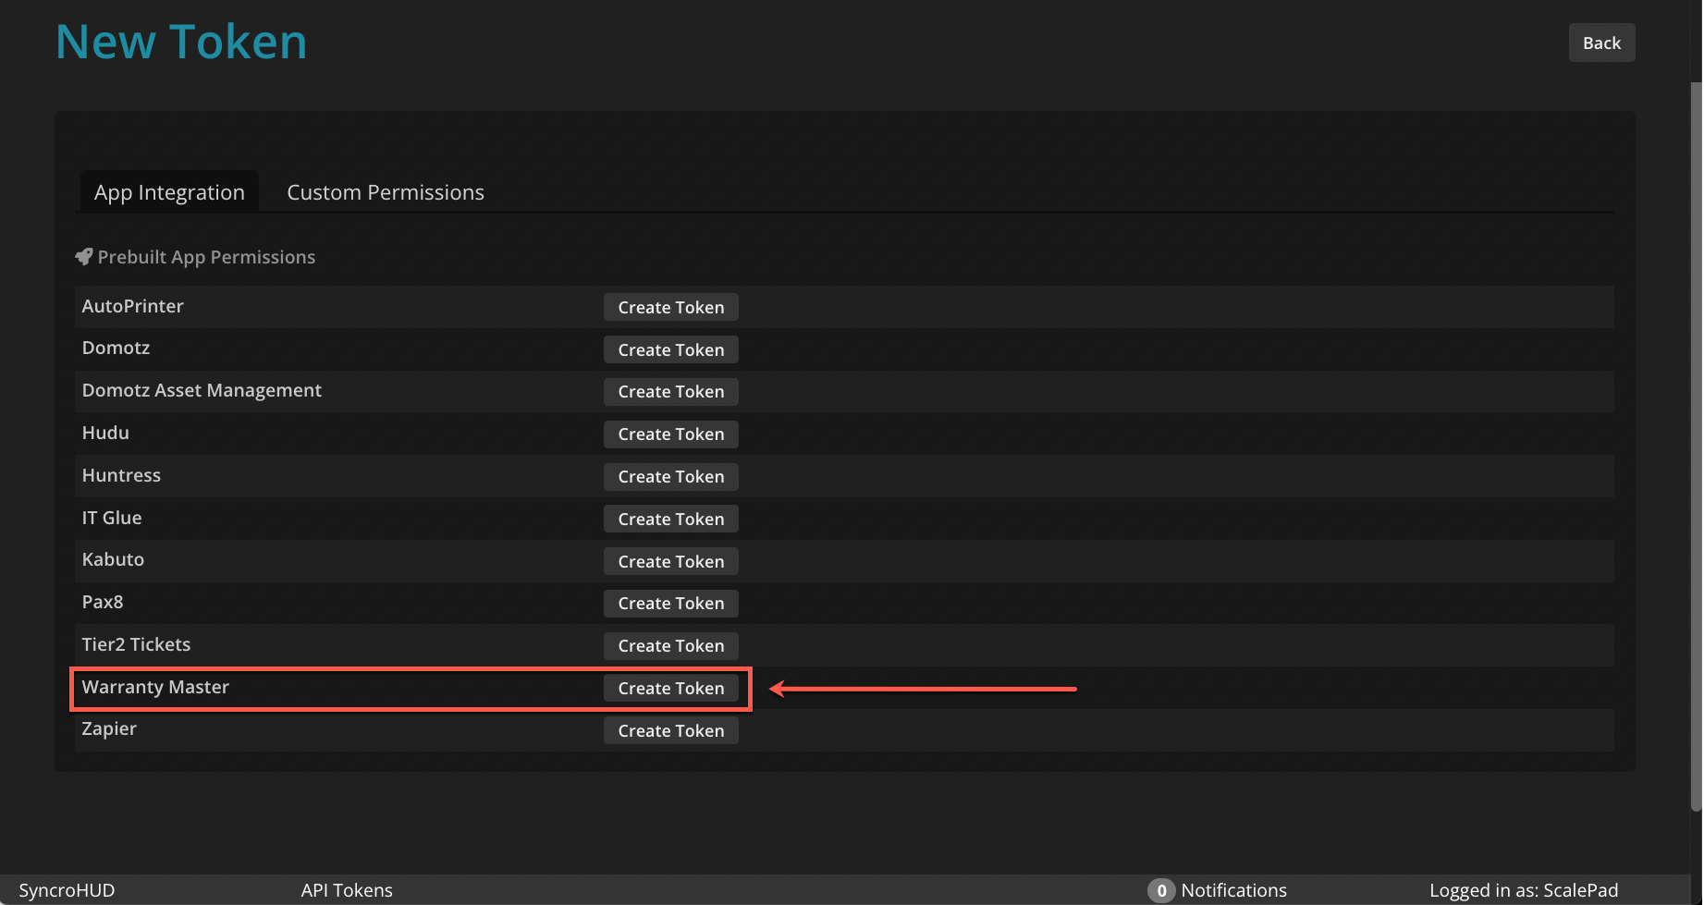
Task: Click the Back button
Action: 1601,43
